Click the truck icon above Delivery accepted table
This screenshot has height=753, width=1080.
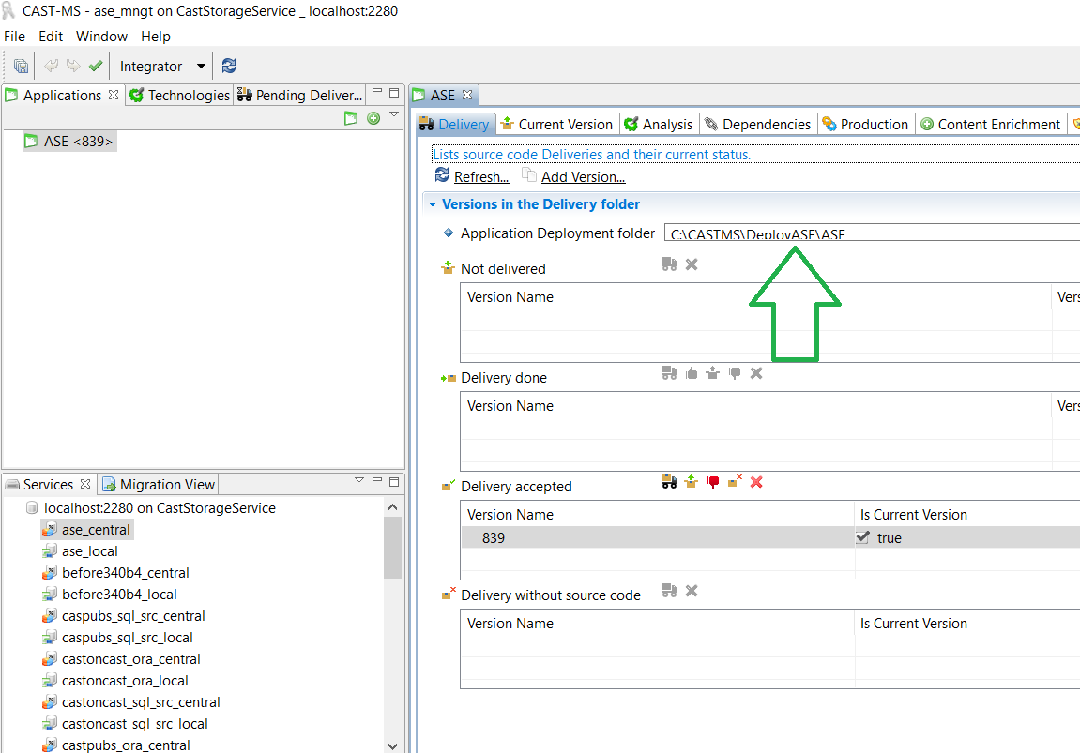coord(669,482)
